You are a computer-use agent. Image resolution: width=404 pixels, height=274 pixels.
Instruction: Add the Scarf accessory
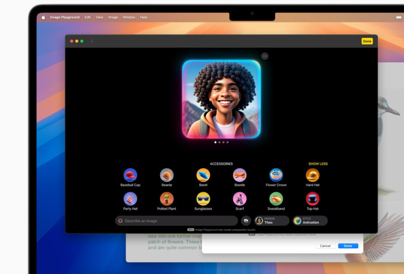pos(239,199)
